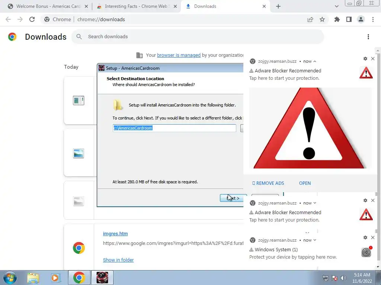Image resolution: width=381 pixels, height=285 pixels.
Task: Open the Downloads page more actions menu
Action: coord(368,37)
